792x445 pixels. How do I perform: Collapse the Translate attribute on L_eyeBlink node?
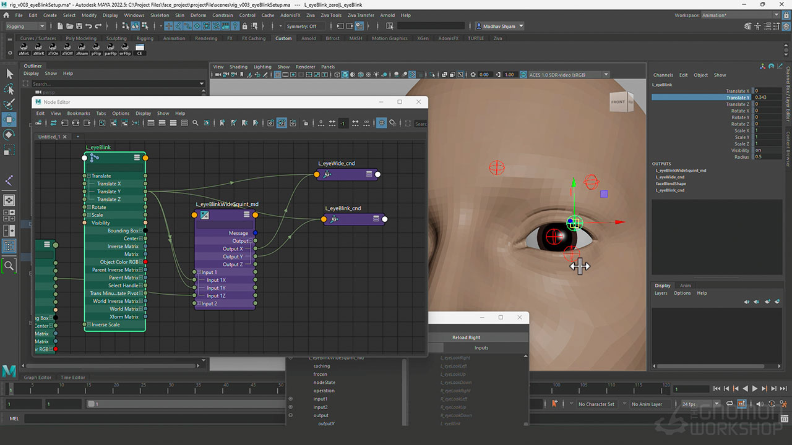click(88, 176)
